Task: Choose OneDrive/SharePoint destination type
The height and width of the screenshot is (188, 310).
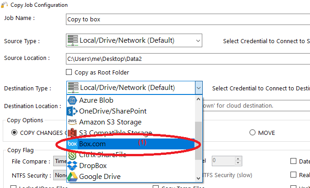Action: coord(131,111)
